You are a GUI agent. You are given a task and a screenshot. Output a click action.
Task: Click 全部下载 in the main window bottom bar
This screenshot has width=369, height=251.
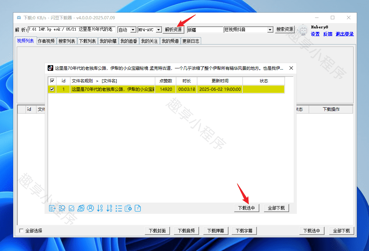[341, 231]
